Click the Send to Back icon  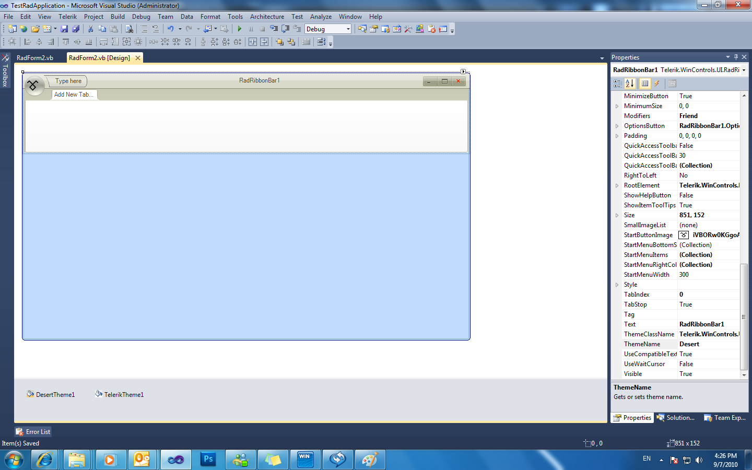pyautogui.click(x=291, y=42)
